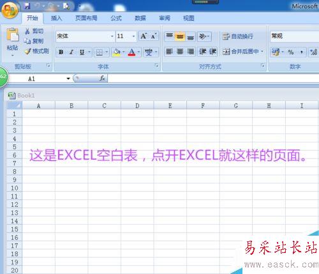The width and height of the screenshot is (319, 274).
Task: Click the insert function fx button
Action: click(x=102, y=79)
